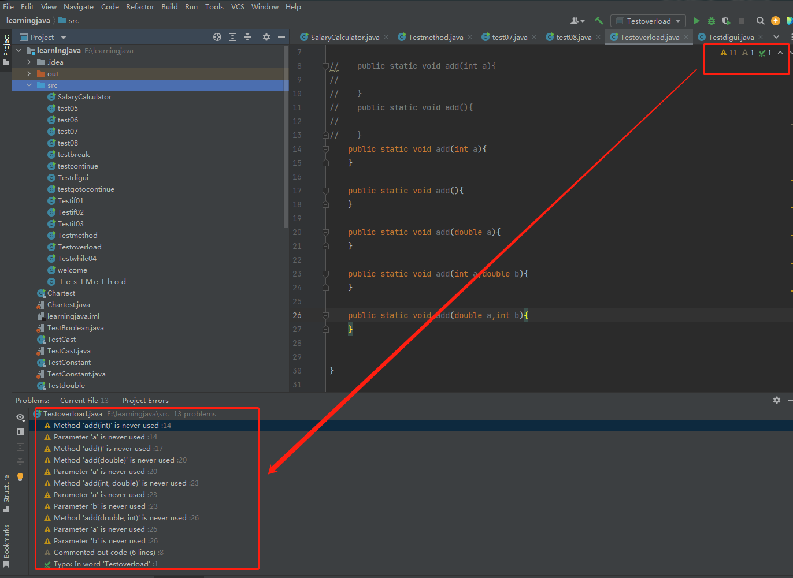Image resolution: width=793 pixels, height=578 pixels.
Task: Collapse all nodes in Project panel
Action: 247,37
